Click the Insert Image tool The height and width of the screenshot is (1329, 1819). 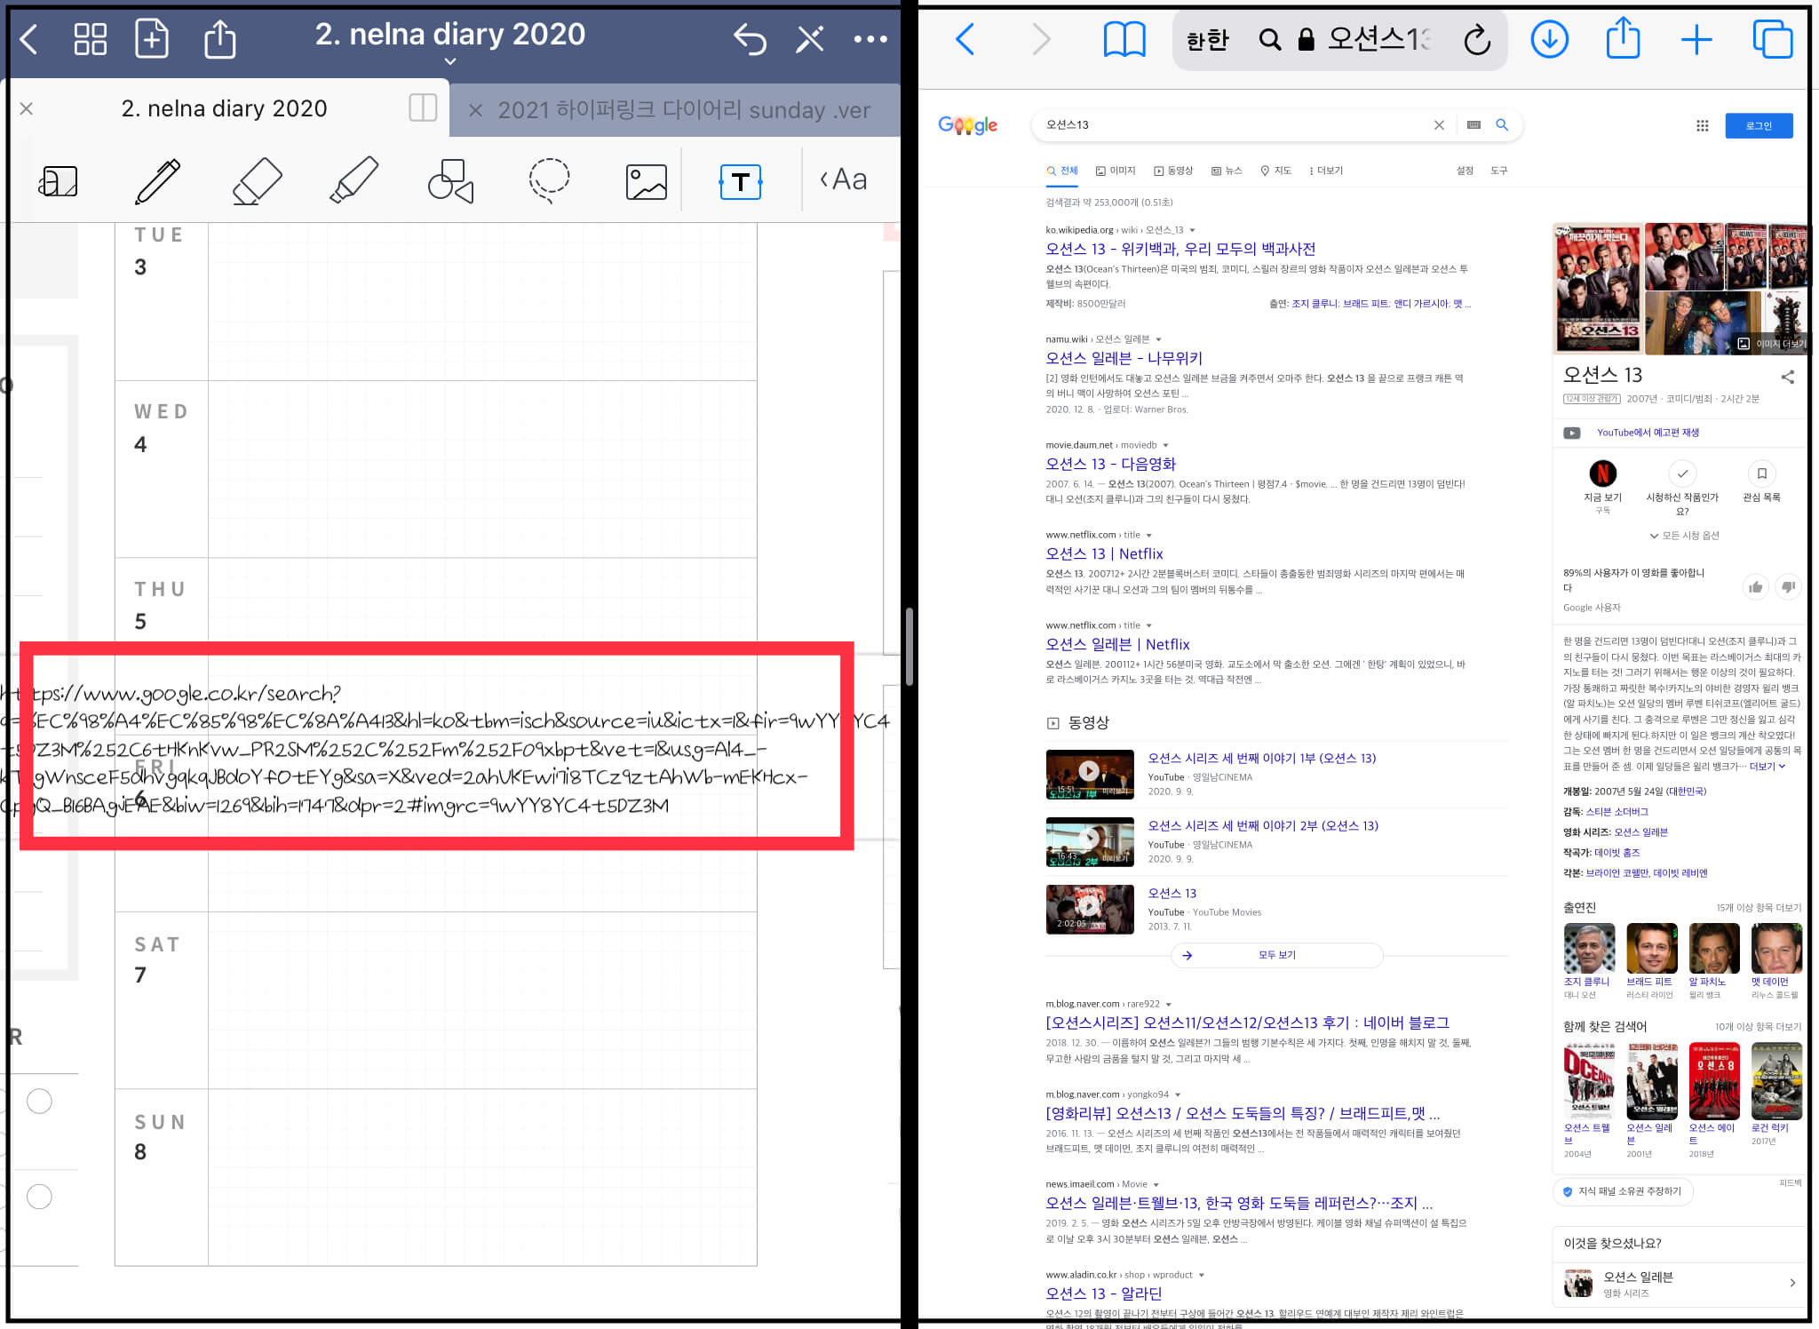click(646, 181)
